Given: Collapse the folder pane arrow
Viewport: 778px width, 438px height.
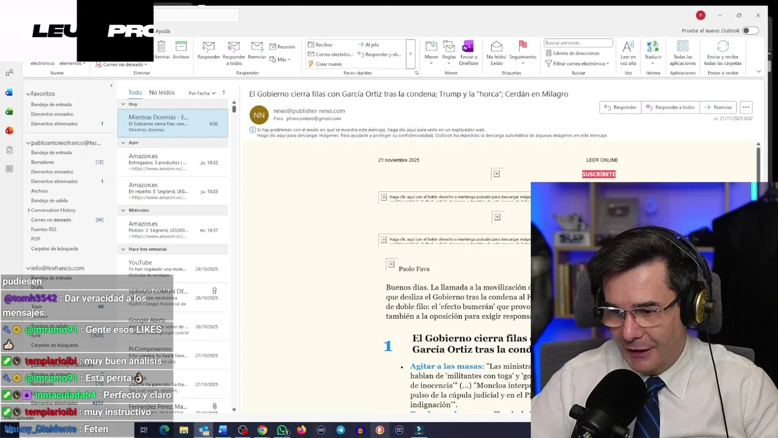Looking at the screenshot, I should (111, 86).
